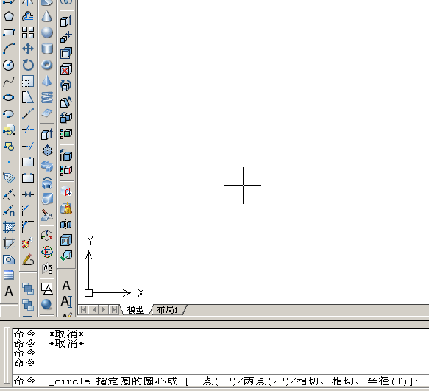Click the Color Faces icon
Viewport: 429px width, 391px height.
66,133
